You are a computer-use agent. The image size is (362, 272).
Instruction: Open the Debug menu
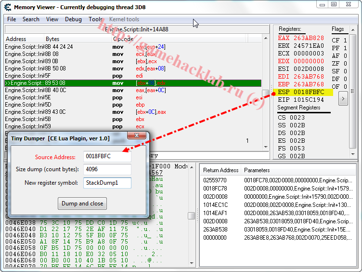pos(73,19)
